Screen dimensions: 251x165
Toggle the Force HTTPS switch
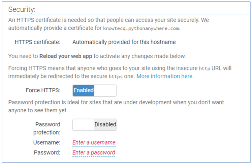(94, 91)
